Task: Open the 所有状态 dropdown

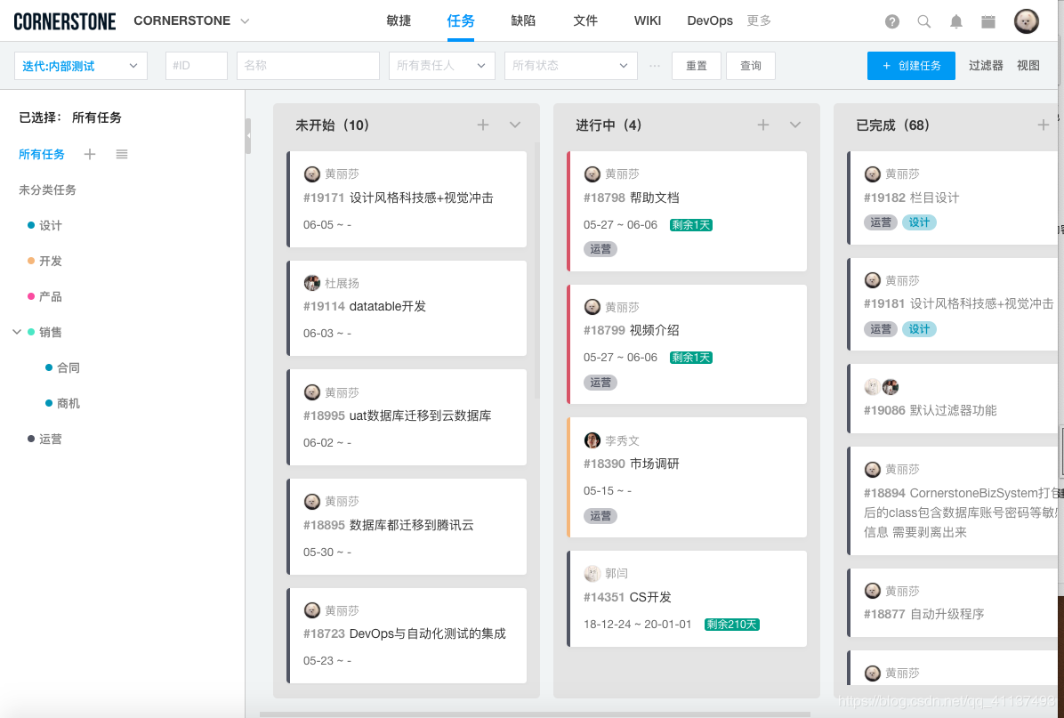Action: [x=570, y=66]
